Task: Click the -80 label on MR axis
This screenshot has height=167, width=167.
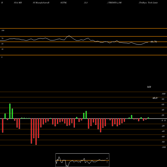Action: click(x=163, y=142)
